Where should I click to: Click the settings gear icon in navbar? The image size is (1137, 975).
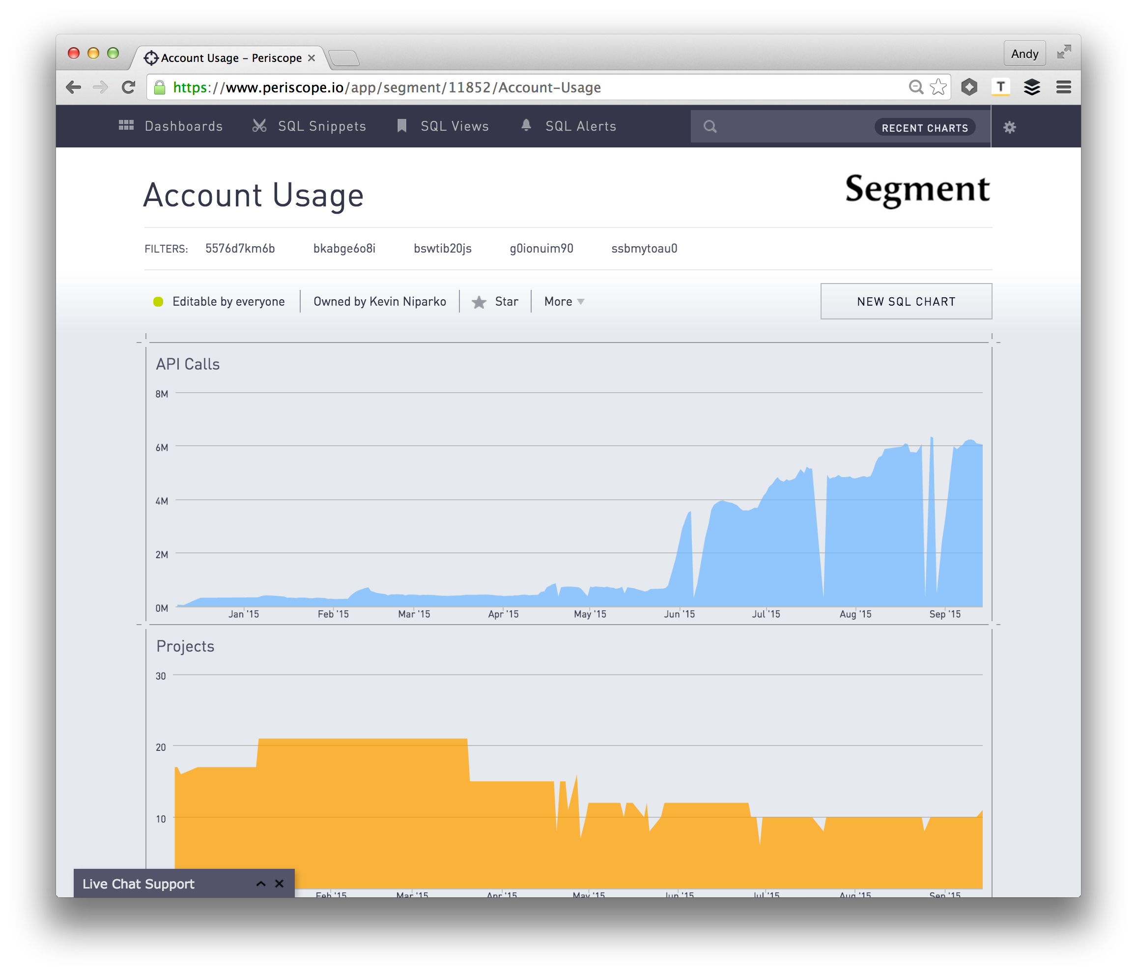click(1009, 127)
